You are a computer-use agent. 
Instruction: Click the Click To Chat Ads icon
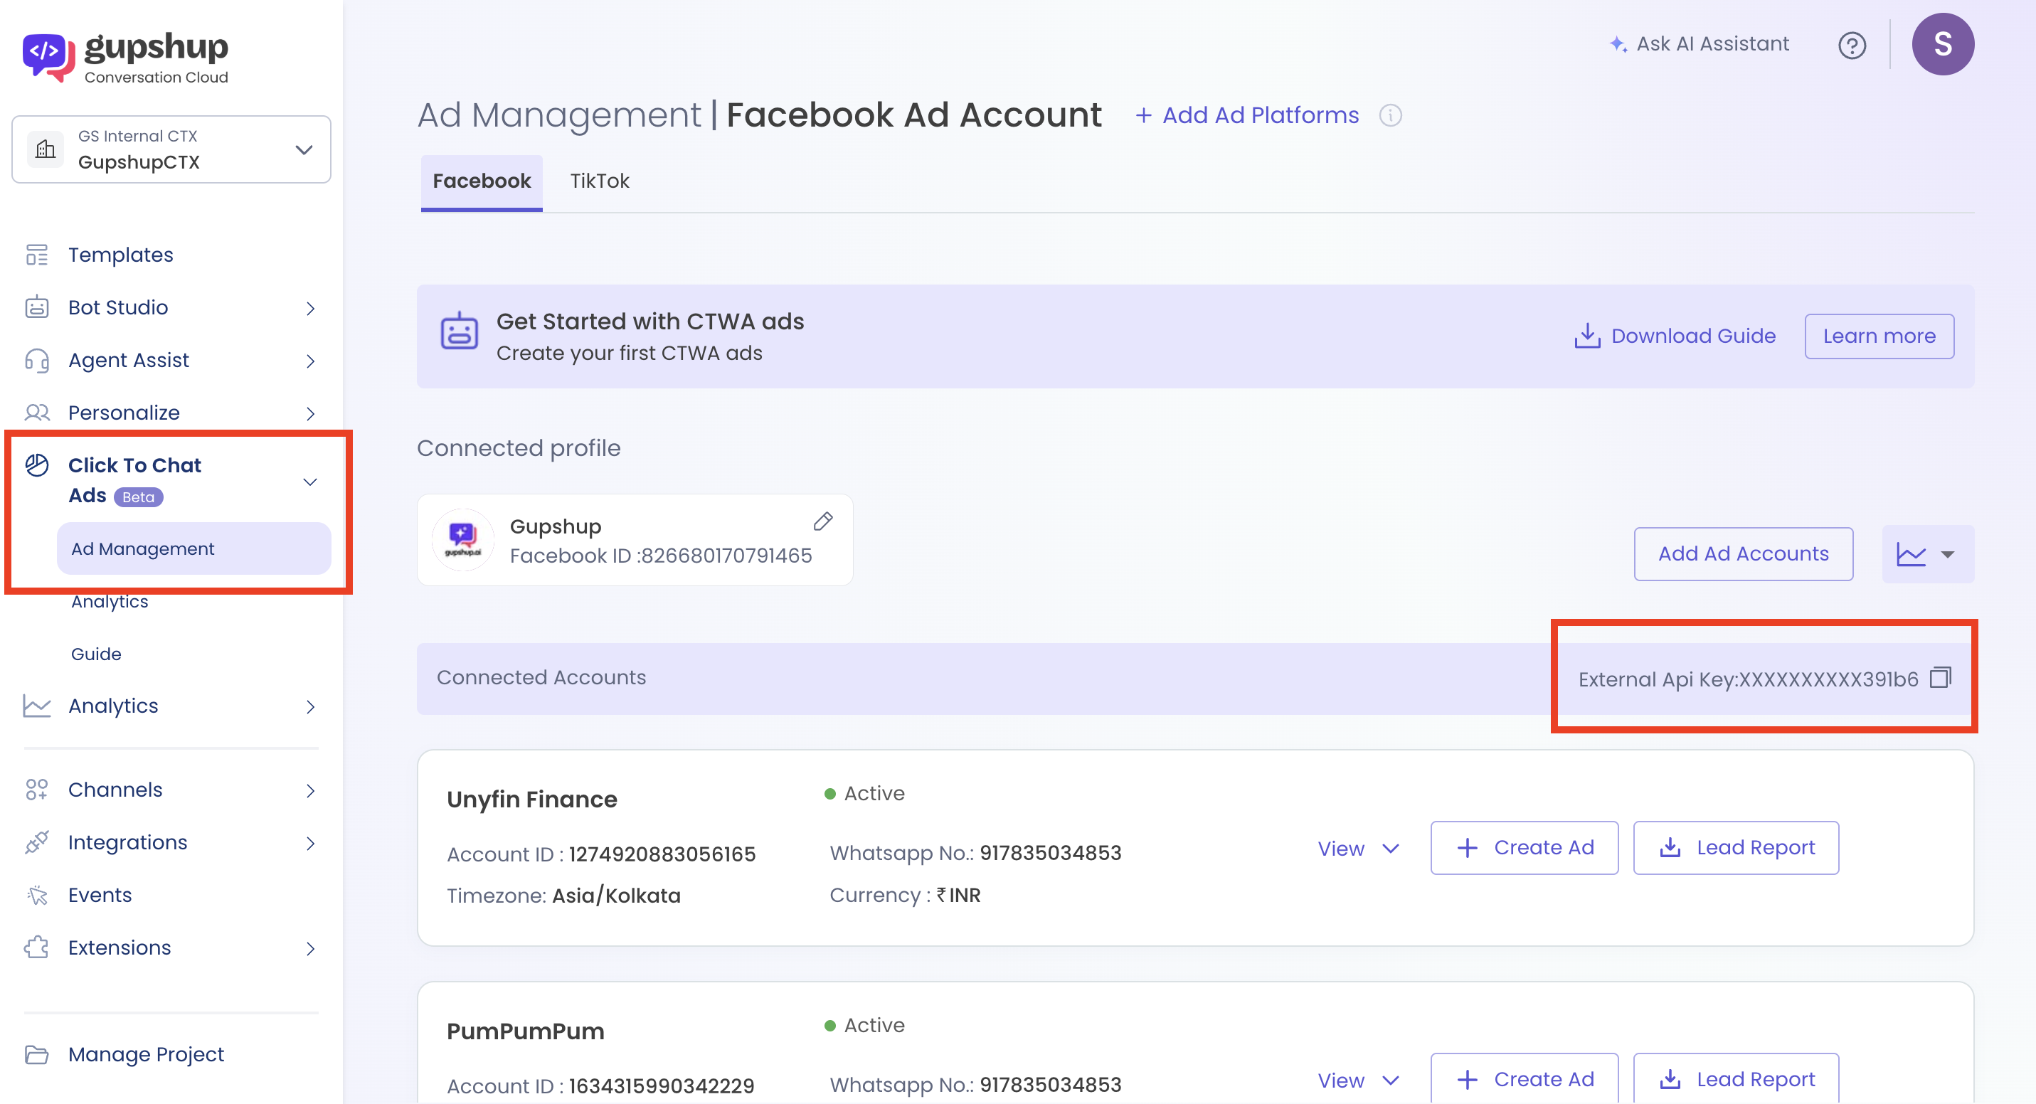pos(36,465)
